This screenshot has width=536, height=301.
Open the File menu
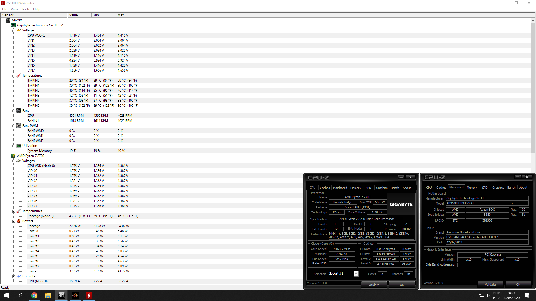click(4, 9)
